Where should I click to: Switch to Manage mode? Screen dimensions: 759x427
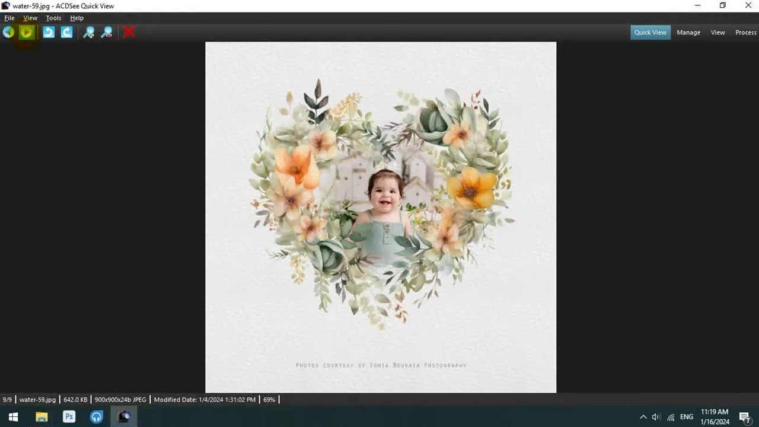[688, 33]
